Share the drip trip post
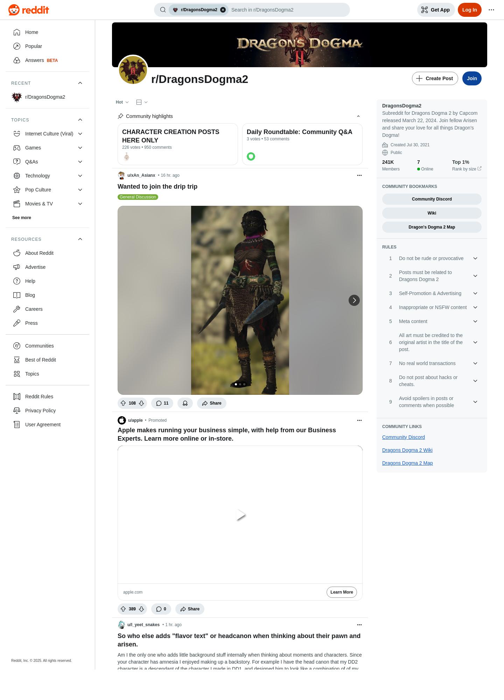 212,403
